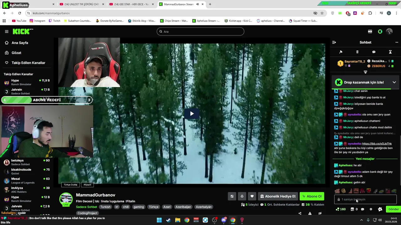Open the Kick hamburger sidebar menu

(x=7, y=32)
